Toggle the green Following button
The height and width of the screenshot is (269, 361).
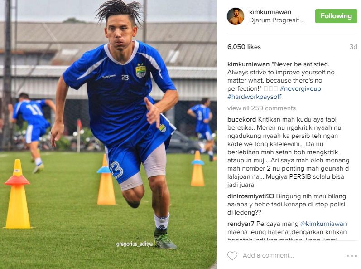[x=336, y=16]
